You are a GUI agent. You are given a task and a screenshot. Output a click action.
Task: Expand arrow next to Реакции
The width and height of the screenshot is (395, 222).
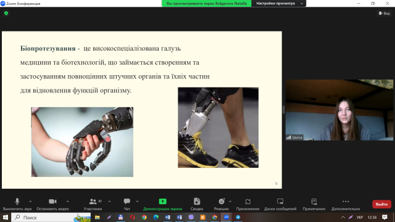pyautogui.click(x=230, y=202)
